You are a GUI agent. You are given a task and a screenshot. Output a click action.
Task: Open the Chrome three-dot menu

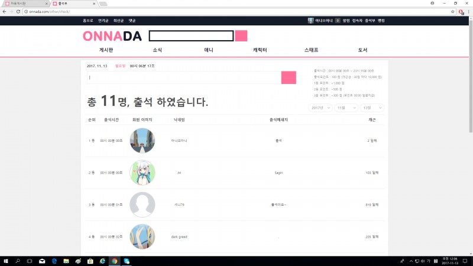[x=468, y=12]
